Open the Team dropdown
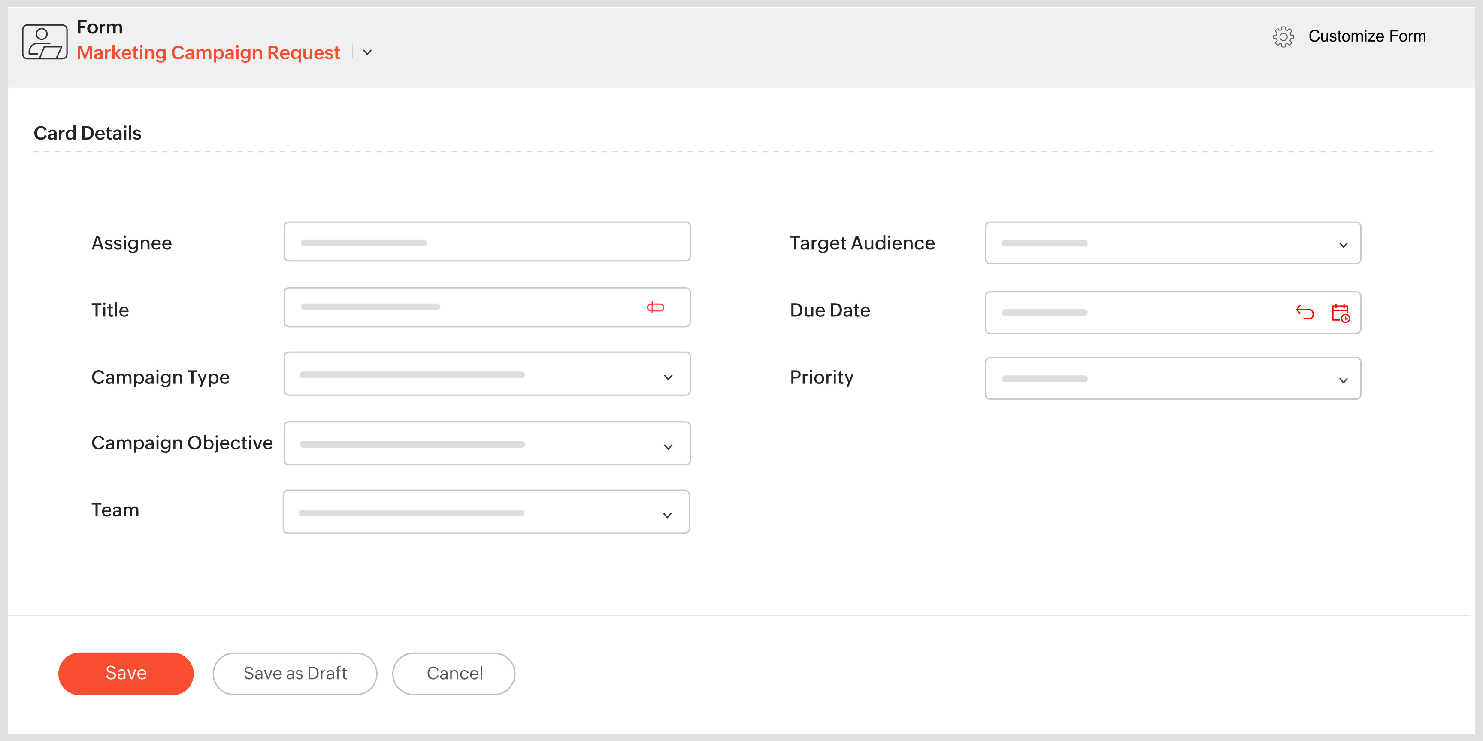This screenshot has height=741, width=1483. pyautogui.click(x=487, y=512)
